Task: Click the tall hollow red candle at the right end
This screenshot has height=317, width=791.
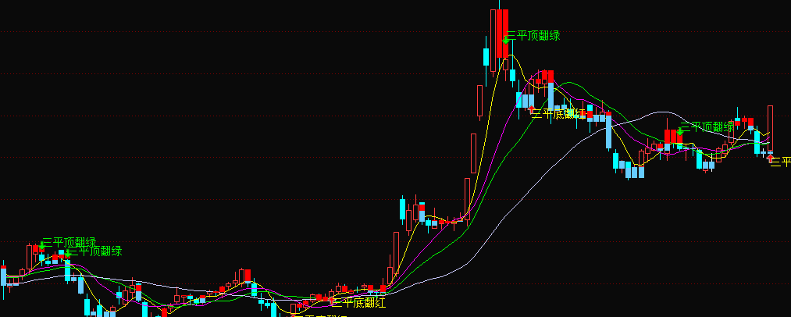Action: coord(771,128)
